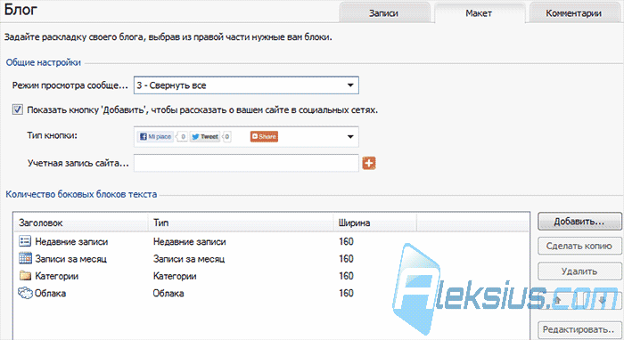Click the width 160 of Категории row
Image resolution: width=624 pixels, height=340 pixels.
(x=346, y=276)
